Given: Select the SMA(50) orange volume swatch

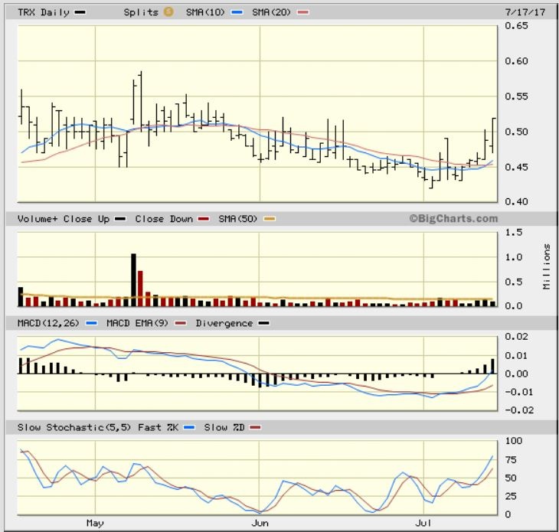Looking at the screenshot, I should pos(269,219).
